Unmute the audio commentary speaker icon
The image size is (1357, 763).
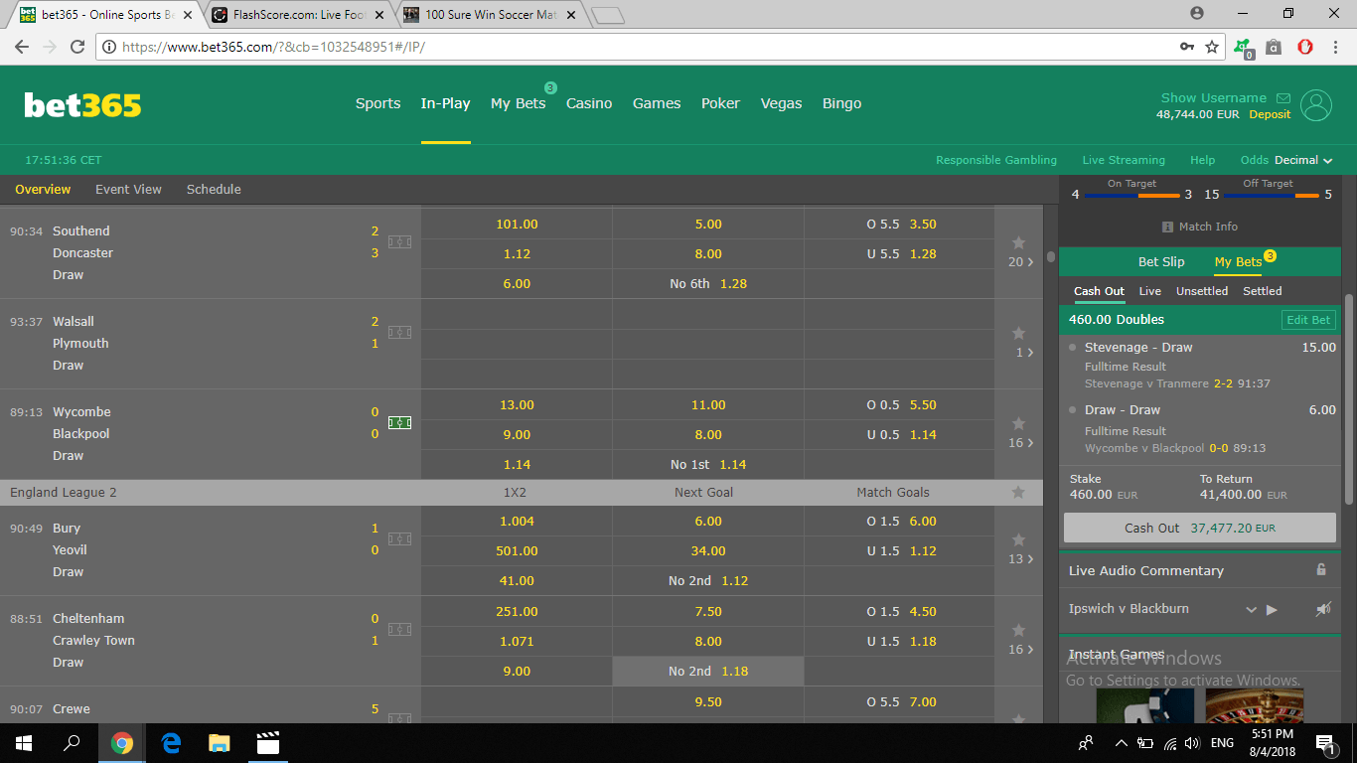[x=1323, y=609]
